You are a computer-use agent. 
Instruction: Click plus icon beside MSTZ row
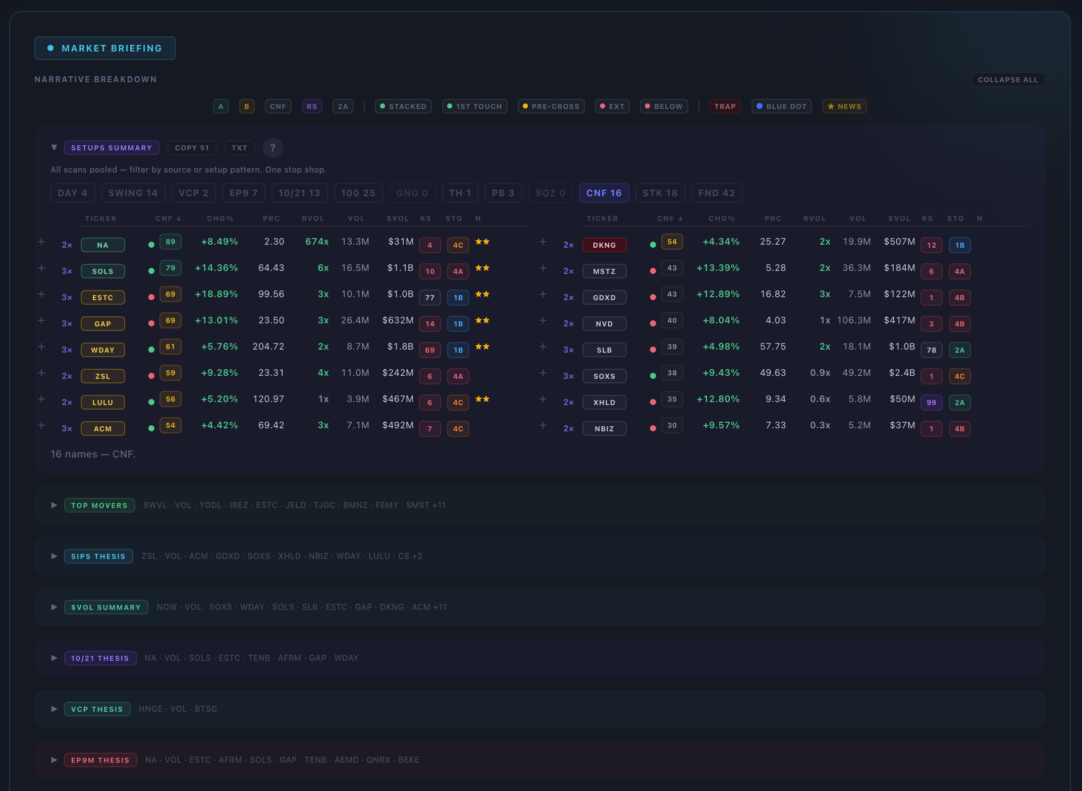(543, 268)
